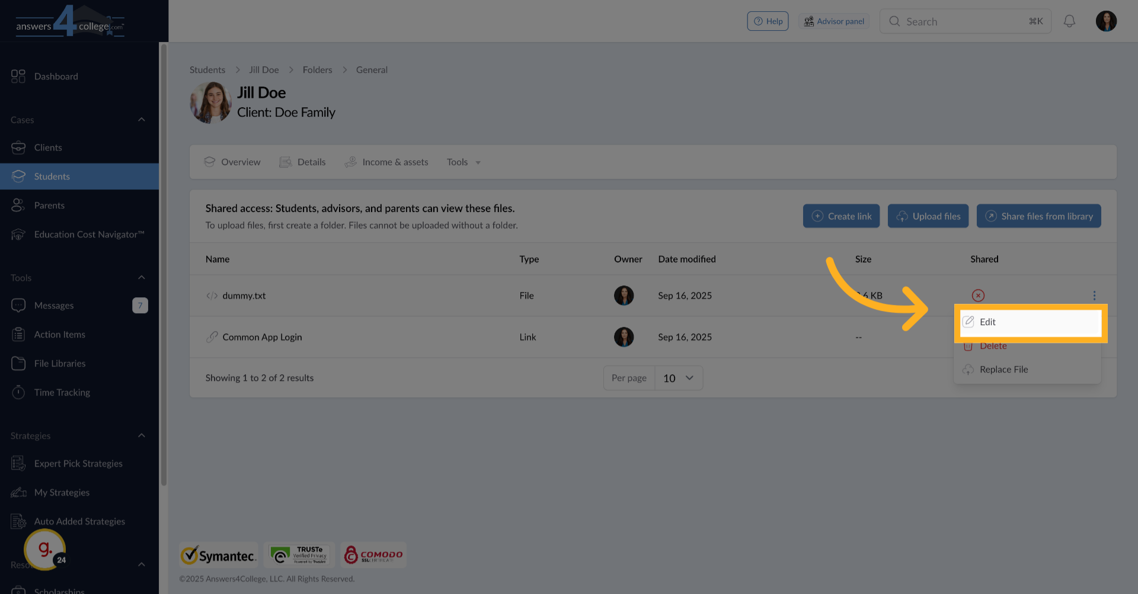The height and width of the screenshot is (594, 1138).
Task: Open the notifications bell
Action: point(1069,21)
